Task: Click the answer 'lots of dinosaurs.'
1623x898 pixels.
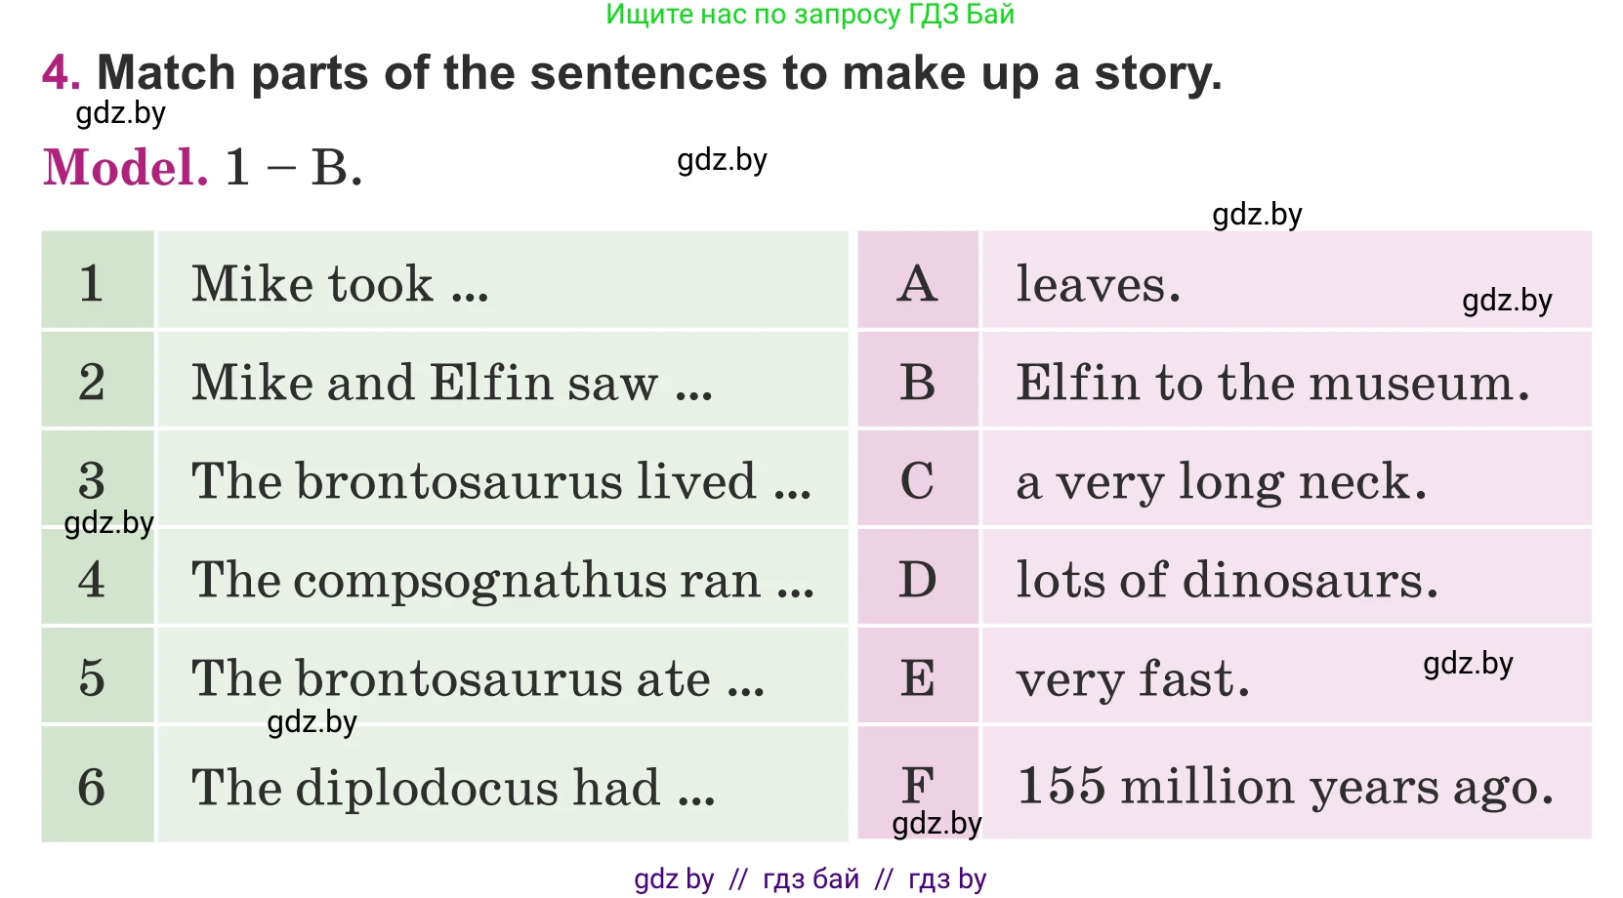Action: pos(1227,580)
